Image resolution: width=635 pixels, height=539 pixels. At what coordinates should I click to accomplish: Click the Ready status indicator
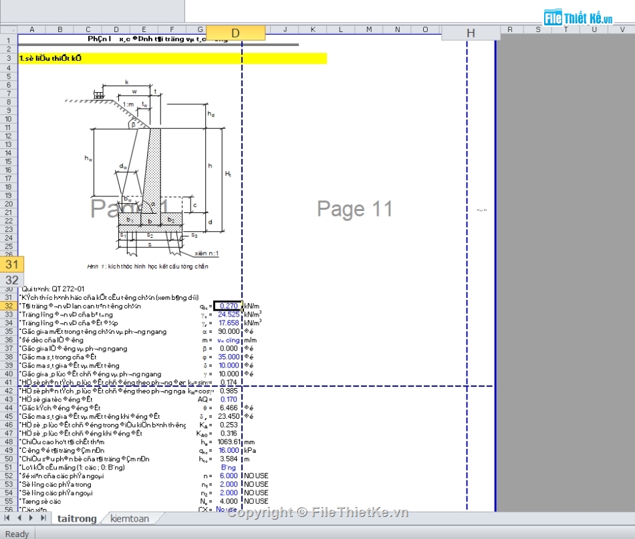click(x=17, y=534)
